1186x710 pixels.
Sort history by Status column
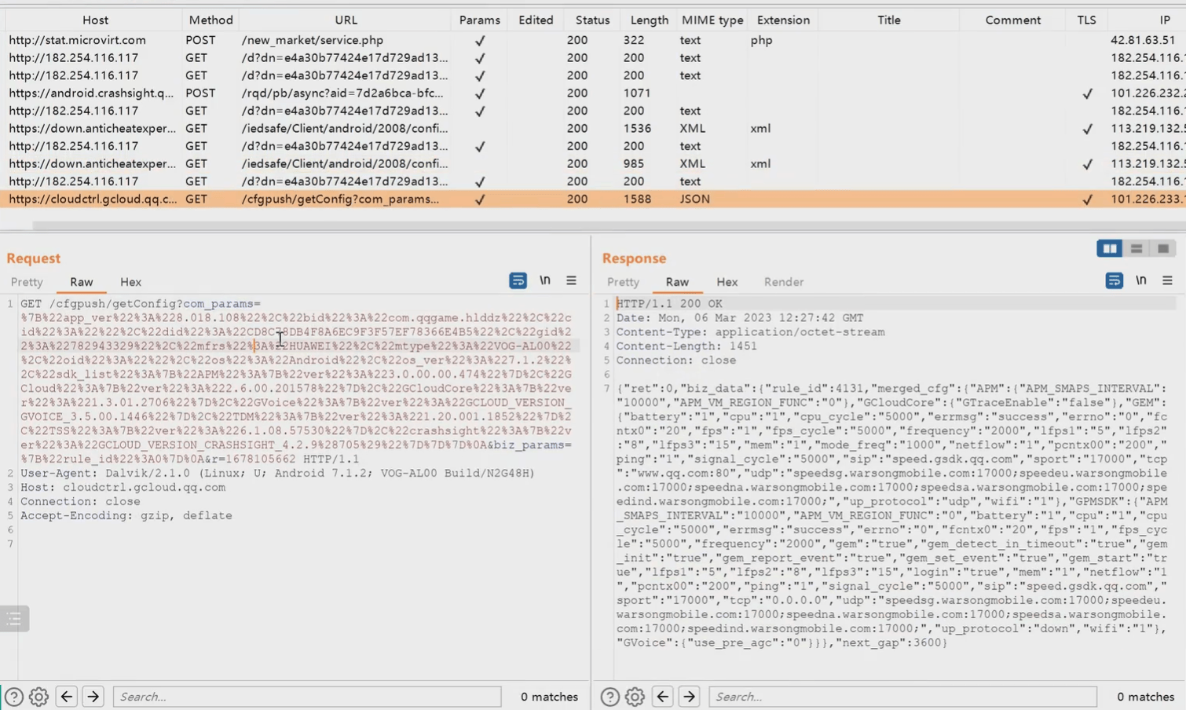592,20
